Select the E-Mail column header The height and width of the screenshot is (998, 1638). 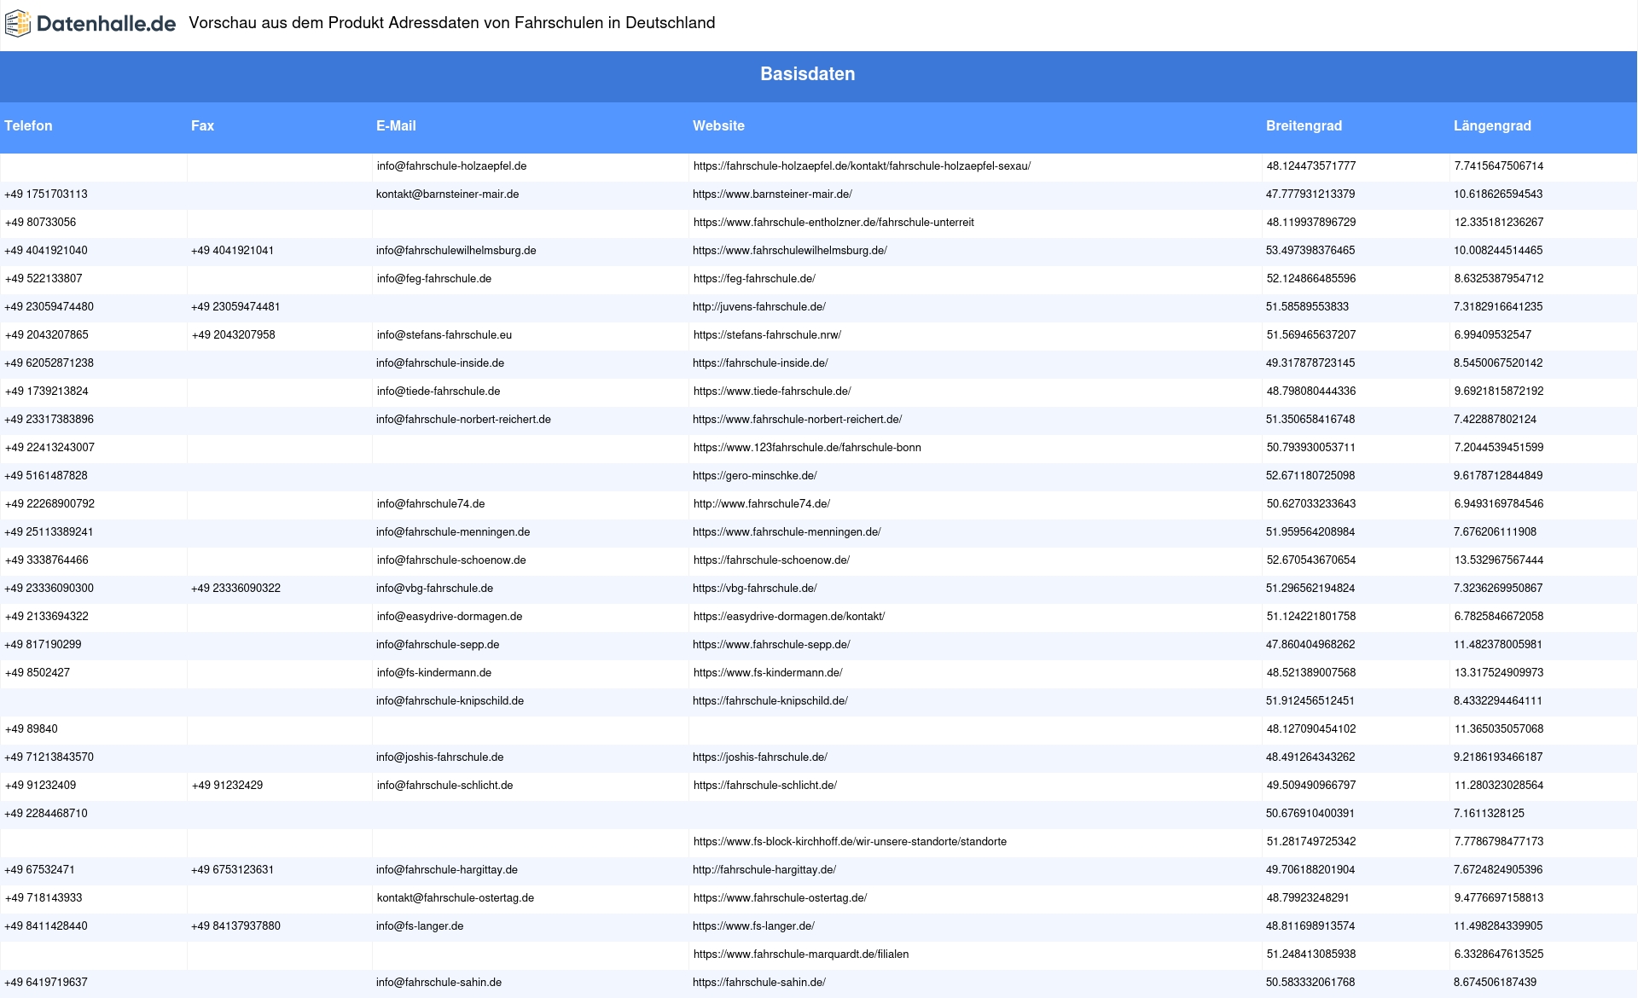pyautogui.click(x=396, y=125)
